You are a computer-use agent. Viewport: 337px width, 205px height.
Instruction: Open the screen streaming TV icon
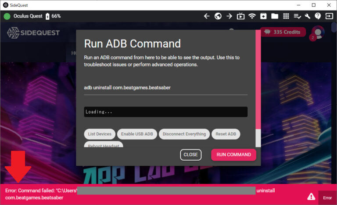(240, 16)
